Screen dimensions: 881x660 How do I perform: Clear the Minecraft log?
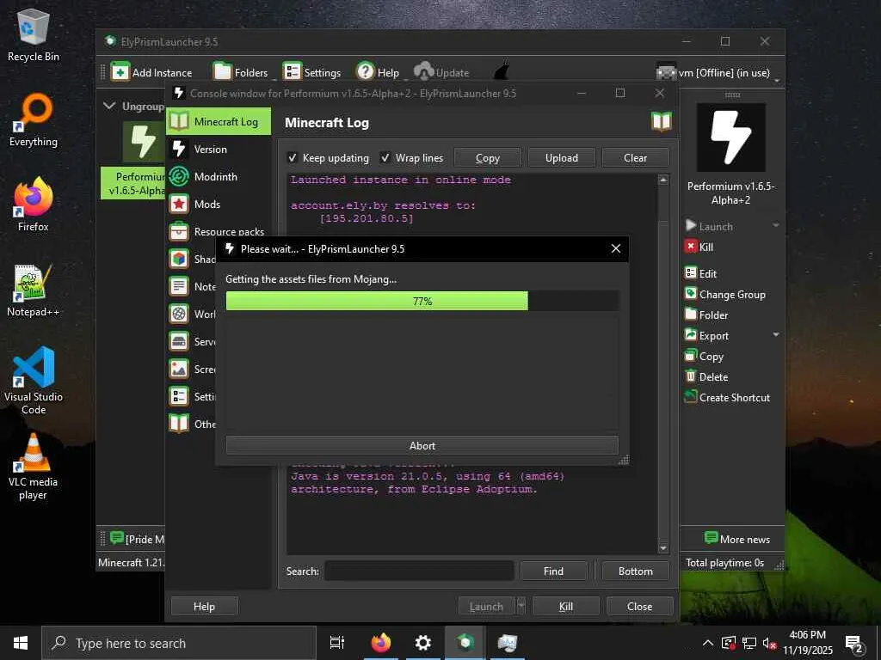(635, 158)
